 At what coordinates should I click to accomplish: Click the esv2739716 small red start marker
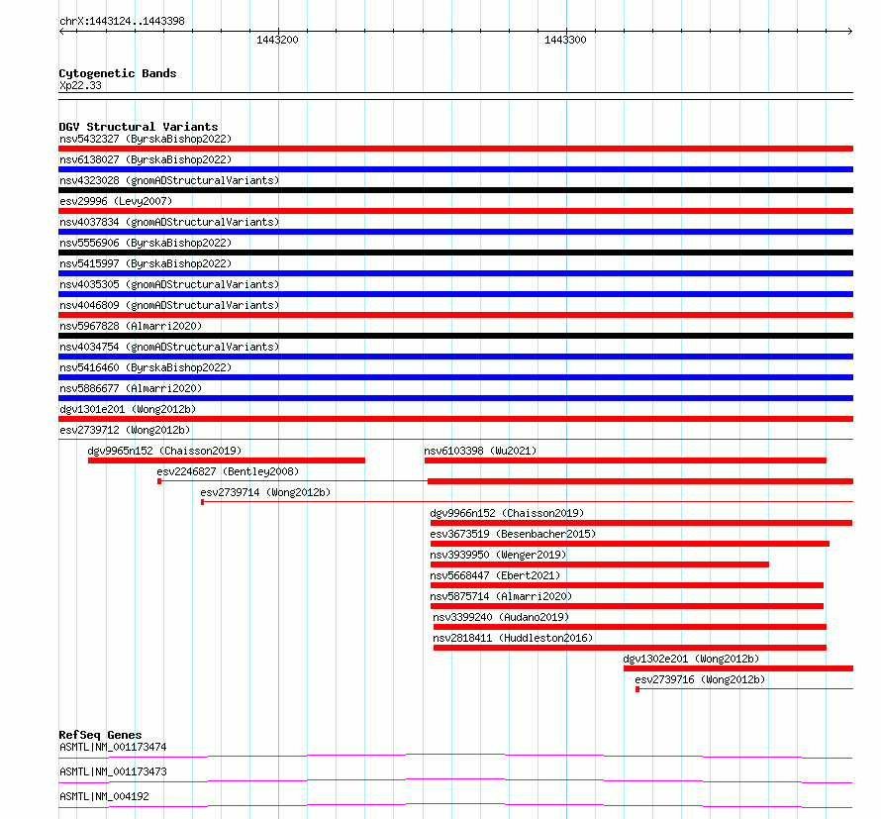tap(637, 689)
